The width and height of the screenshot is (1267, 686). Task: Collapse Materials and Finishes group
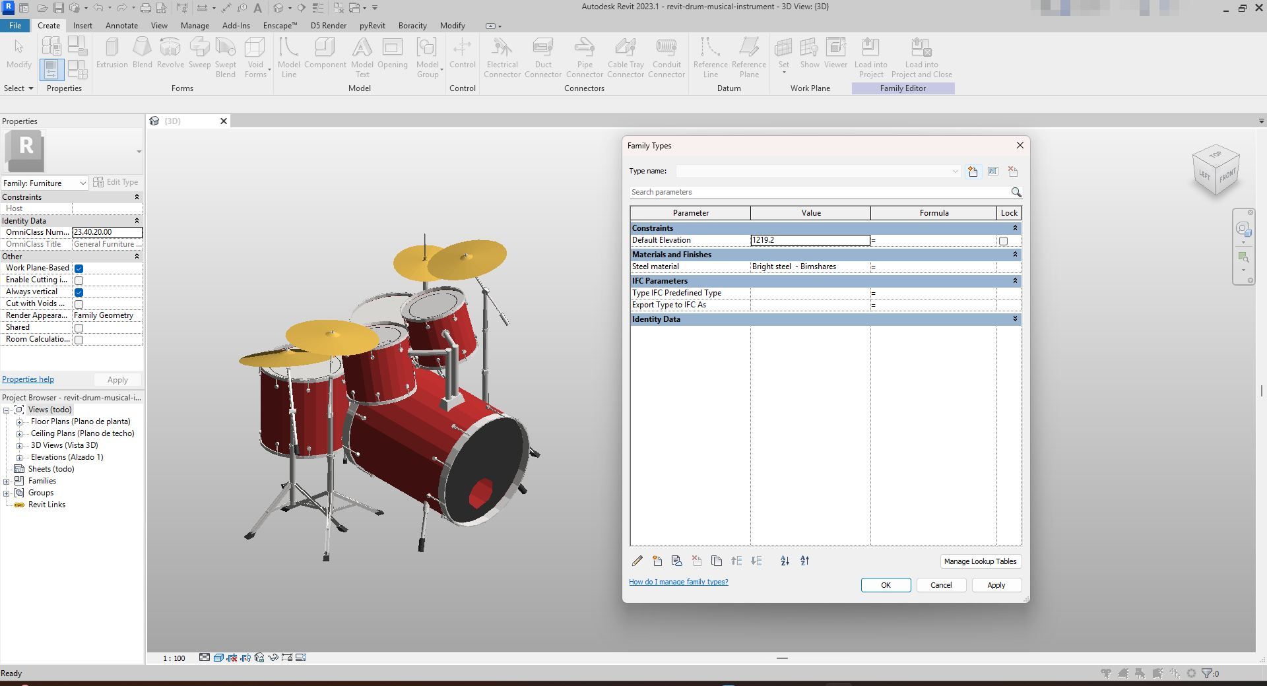(x=1015, y=255)
